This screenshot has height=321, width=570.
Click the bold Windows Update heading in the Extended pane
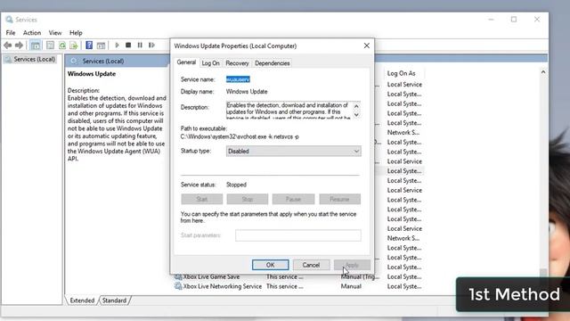(92, 73)
